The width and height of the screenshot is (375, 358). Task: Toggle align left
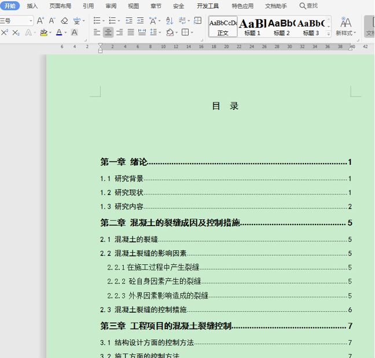tap(97, 32)
